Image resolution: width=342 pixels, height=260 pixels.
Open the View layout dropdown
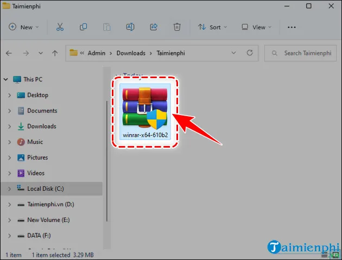[x=256, y=27]
